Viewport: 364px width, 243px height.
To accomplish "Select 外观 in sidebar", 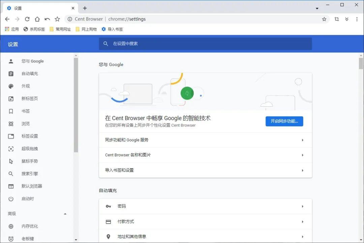I will (26, 86).
